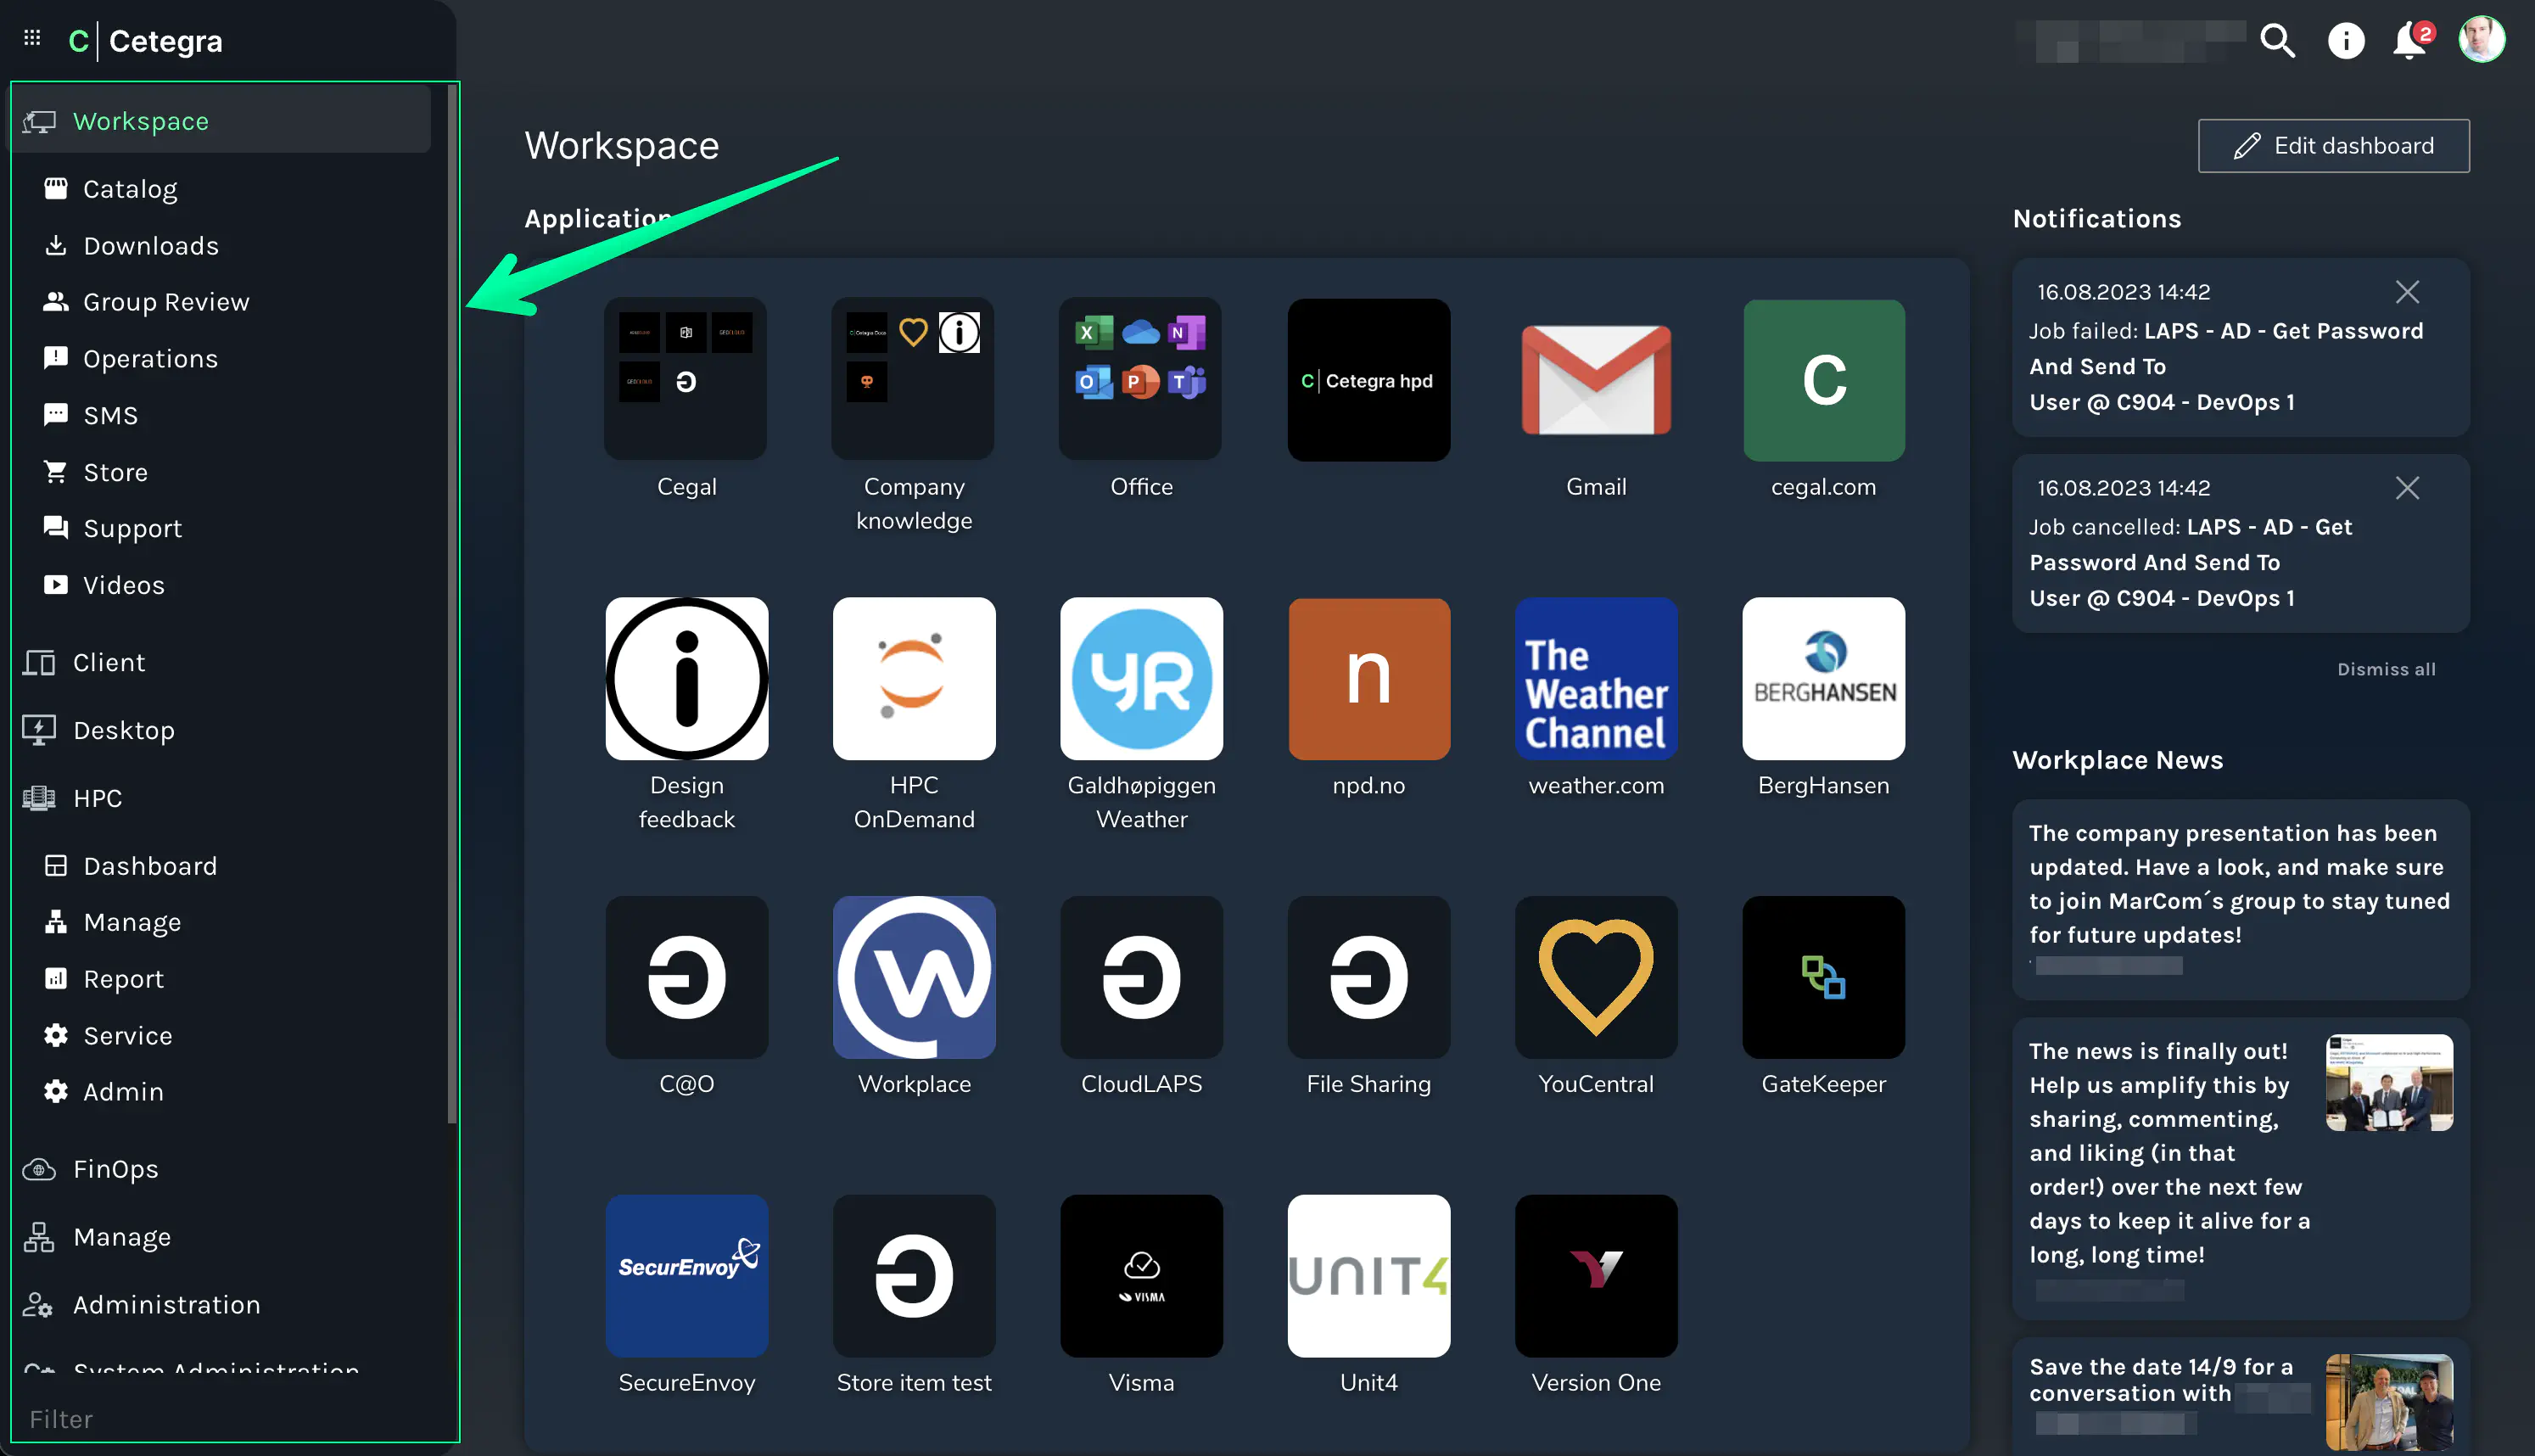
Task: Launch the Design feedback app
Action: click(x=686, y=679)
